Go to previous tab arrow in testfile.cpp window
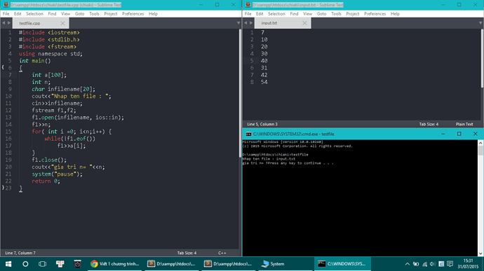 pyautogui.click(x=4, y=23)
